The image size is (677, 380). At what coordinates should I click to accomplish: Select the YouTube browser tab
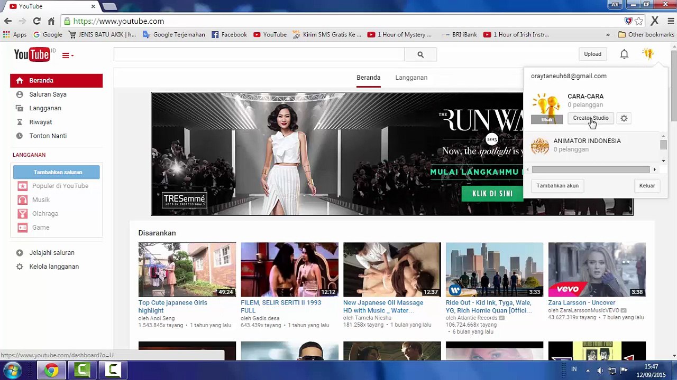[52, 6]
